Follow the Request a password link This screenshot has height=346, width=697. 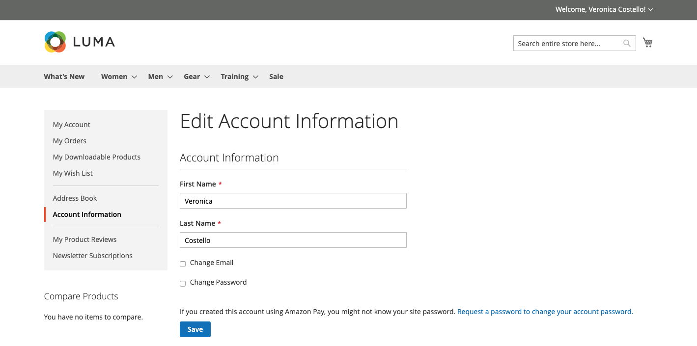point(545,312)
